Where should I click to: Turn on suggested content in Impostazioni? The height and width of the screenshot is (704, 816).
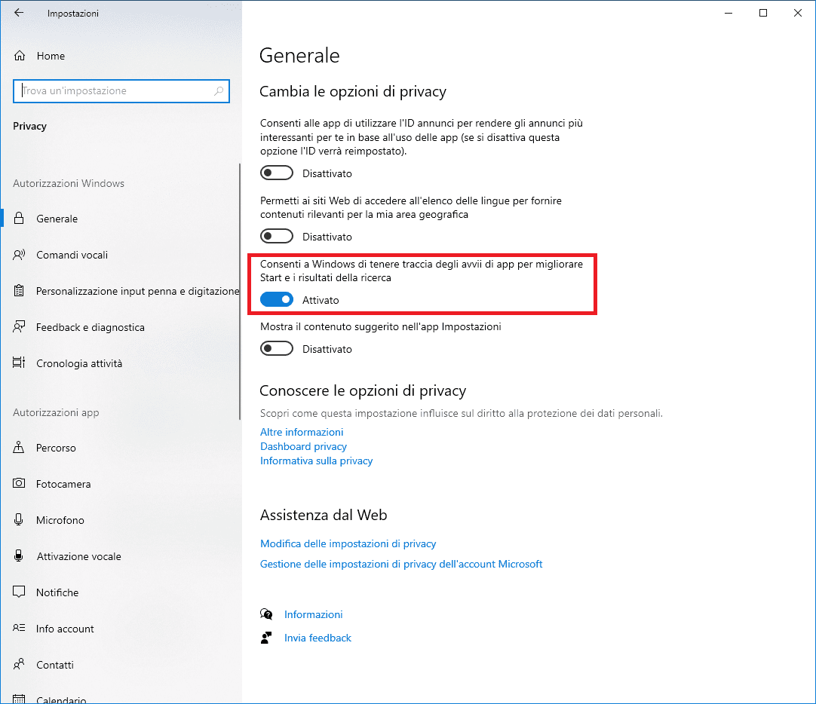(x=276, y=349)
